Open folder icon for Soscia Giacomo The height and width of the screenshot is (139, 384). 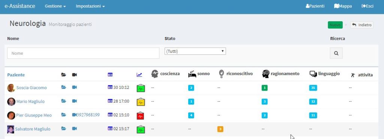coord(64,87)
